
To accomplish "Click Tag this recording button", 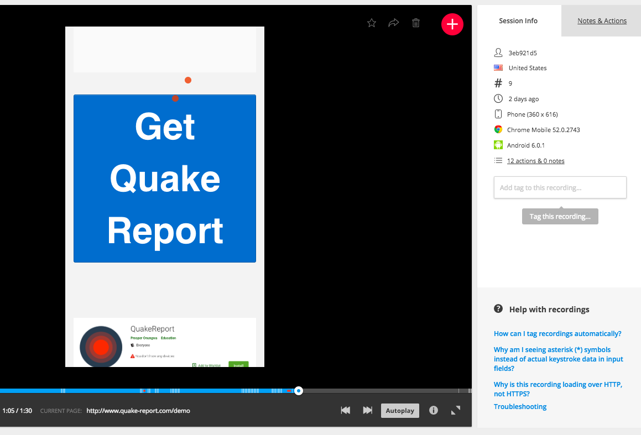I will click(x=560, y=217).
